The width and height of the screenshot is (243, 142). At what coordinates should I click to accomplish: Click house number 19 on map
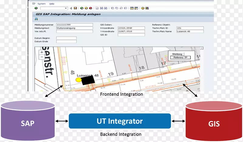click(x=111, y=74)
